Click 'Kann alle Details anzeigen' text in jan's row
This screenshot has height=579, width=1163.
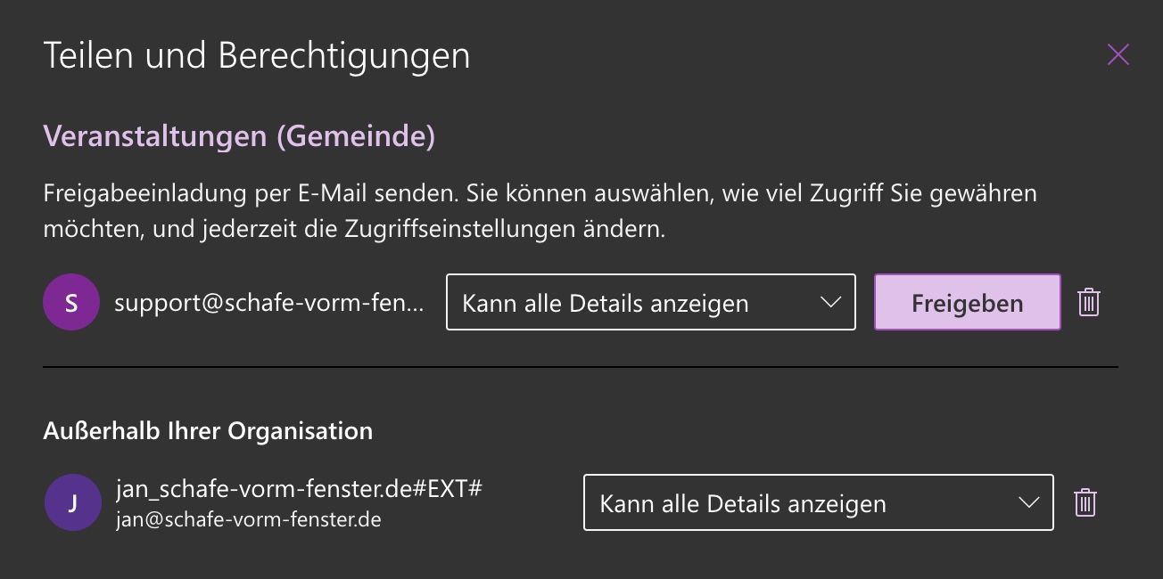pos(743,503)
